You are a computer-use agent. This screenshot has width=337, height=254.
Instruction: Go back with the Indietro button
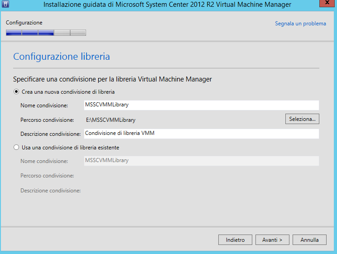[235, 240]
